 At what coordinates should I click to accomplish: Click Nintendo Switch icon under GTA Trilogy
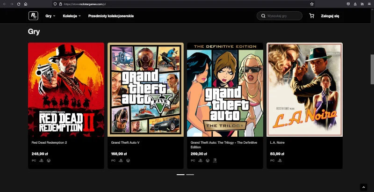(x=215, y=160)
